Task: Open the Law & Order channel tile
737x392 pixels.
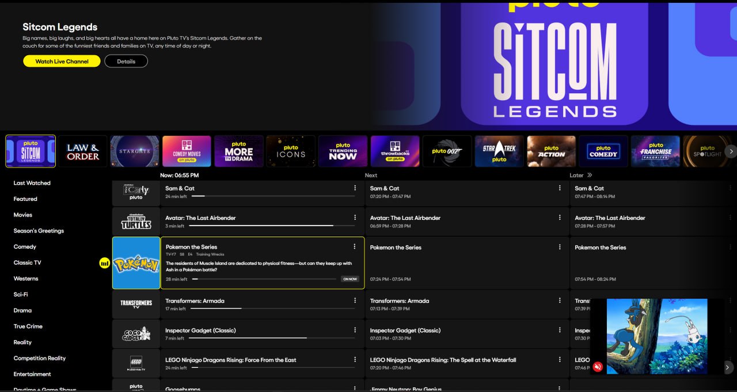Action: [x=82, y=151]
